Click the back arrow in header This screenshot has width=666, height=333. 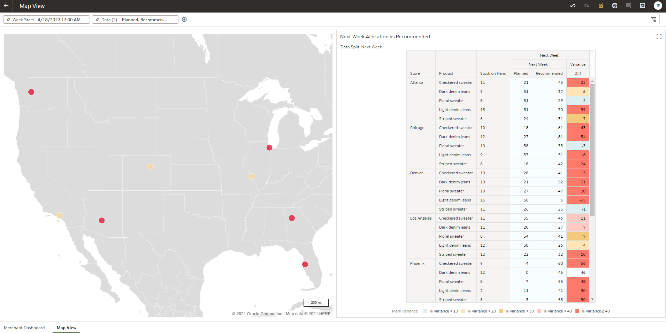6,6
